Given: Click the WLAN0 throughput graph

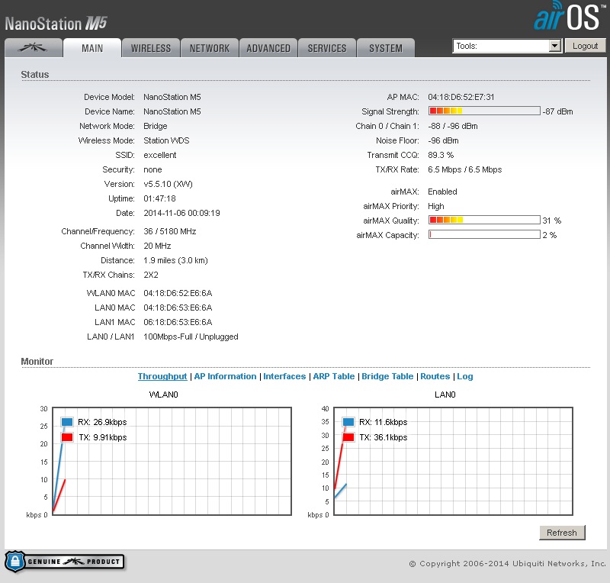Looking at the screenshot, I should click(x=172, y=462).
